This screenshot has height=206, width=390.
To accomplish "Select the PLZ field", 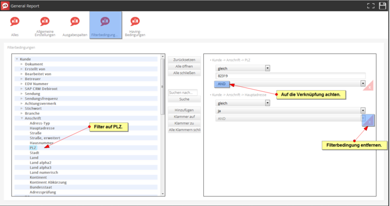I will tap(33, 148).
